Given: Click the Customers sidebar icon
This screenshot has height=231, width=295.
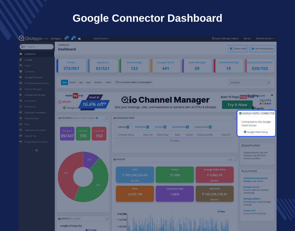Looking at the screenshot, I should click(21, 71).
